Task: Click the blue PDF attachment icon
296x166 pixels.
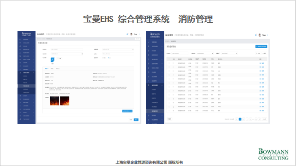Action: (x=52, y=60)
